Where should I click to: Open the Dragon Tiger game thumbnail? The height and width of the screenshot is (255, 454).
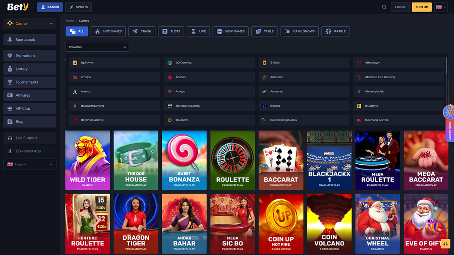[136, 224]
